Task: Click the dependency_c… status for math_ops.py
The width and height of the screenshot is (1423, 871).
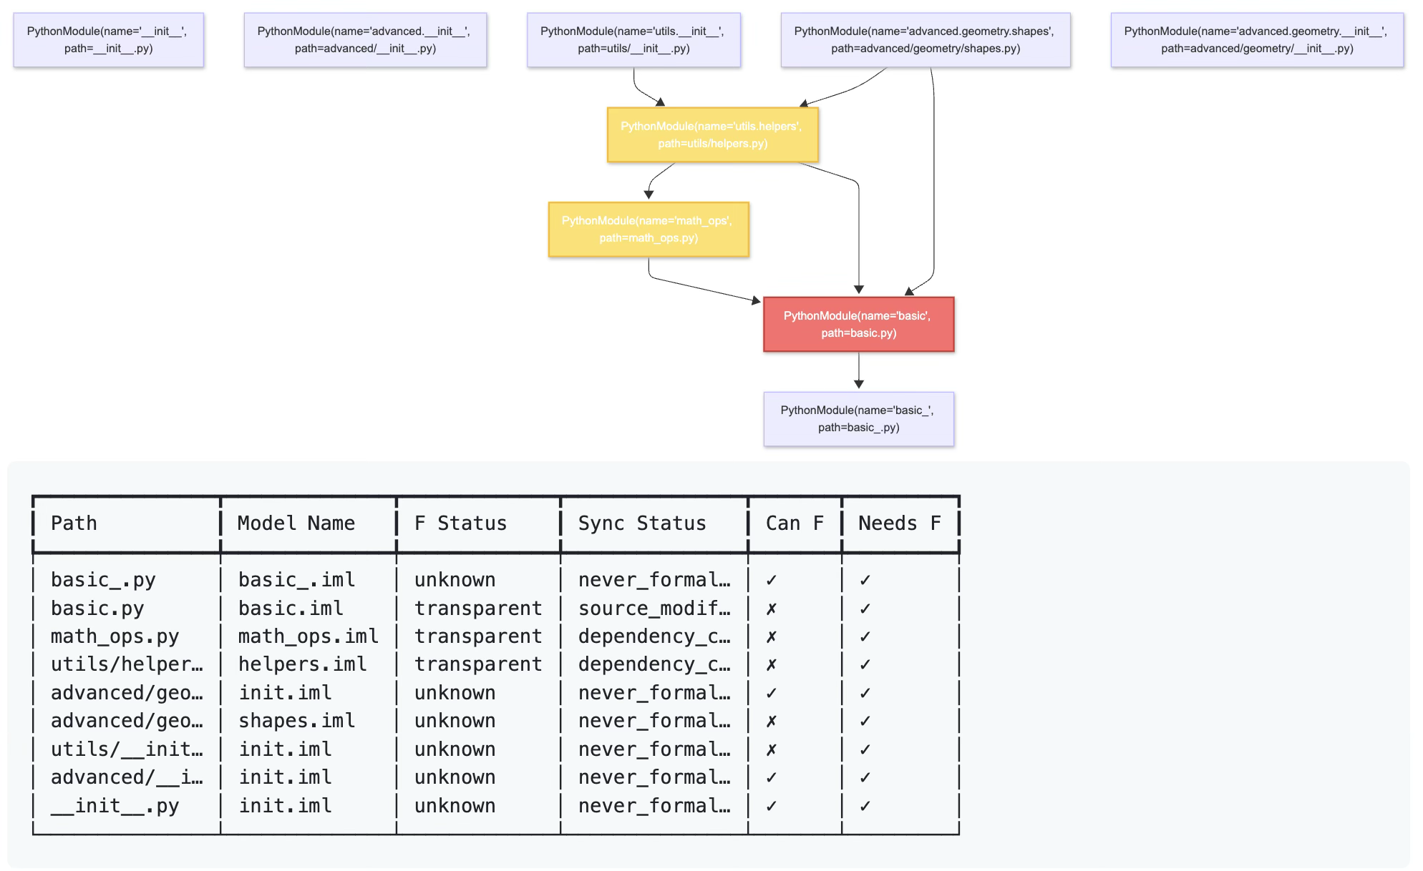Action: click(654, 636)
